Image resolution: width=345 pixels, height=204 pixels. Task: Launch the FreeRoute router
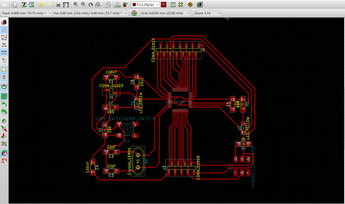pos(190,4)
